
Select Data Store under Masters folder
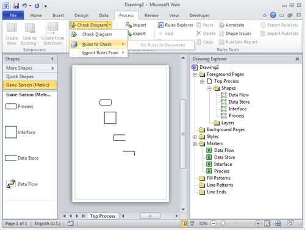pyautogui.click(x=221, y=157)
